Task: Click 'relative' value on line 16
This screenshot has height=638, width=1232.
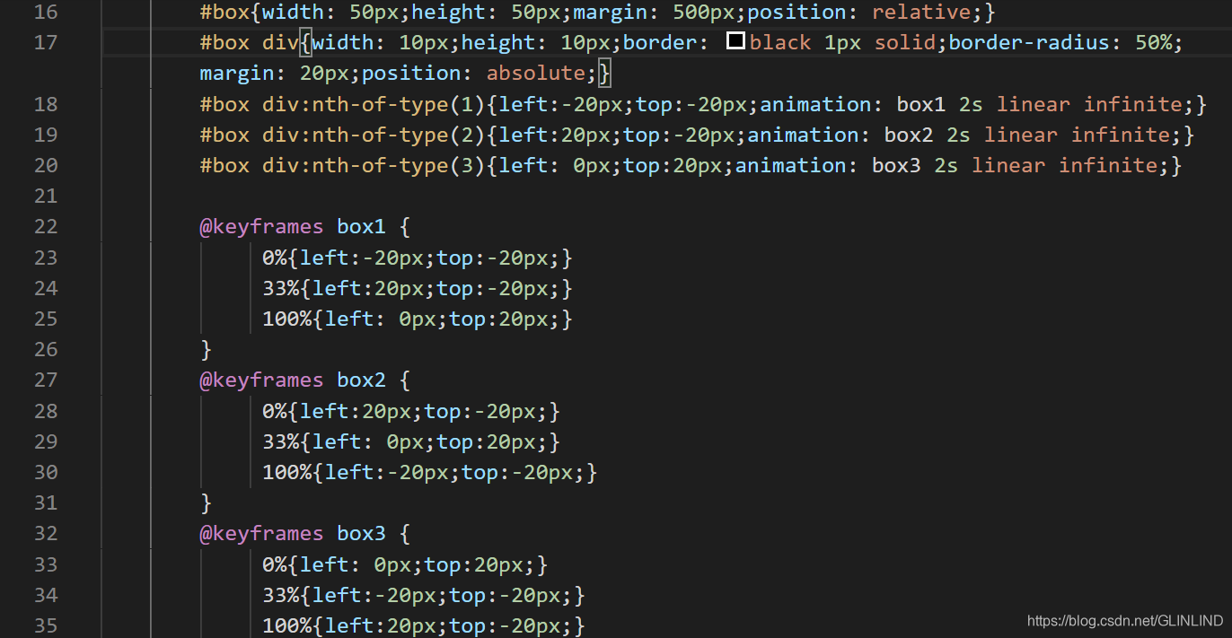Action: (922, 13)
